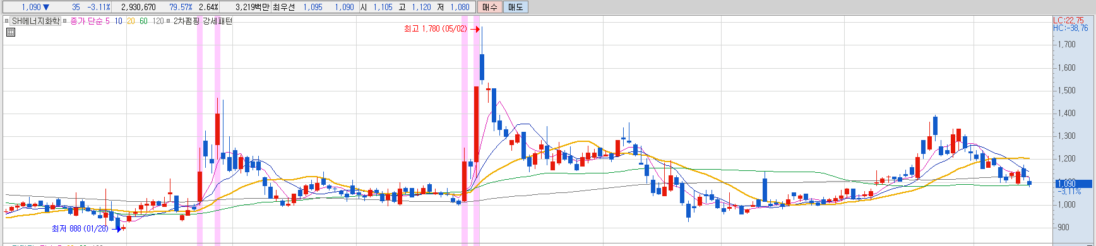Click the current price 1,090 in top bar
Image resolution: width=1096 pixels, height=246 pixels.
[31, 7]
